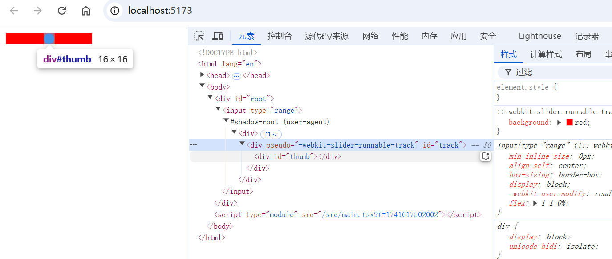Open the browser home page
Viewport: 612px width, 259px height.
(86, 11)
